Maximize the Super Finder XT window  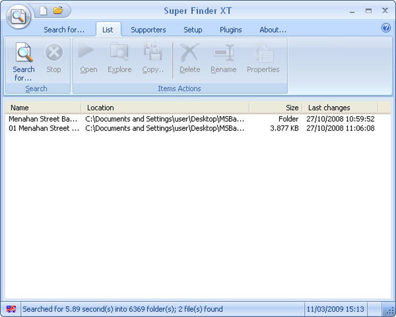[368, 11]
